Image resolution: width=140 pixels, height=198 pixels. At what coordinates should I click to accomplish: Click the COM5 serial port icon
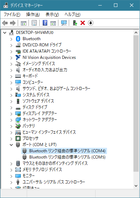coord(24,157)
